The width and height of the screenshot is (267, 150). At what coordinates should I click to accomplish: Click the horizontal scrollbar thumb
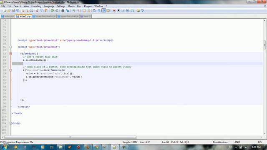(71, 137)
